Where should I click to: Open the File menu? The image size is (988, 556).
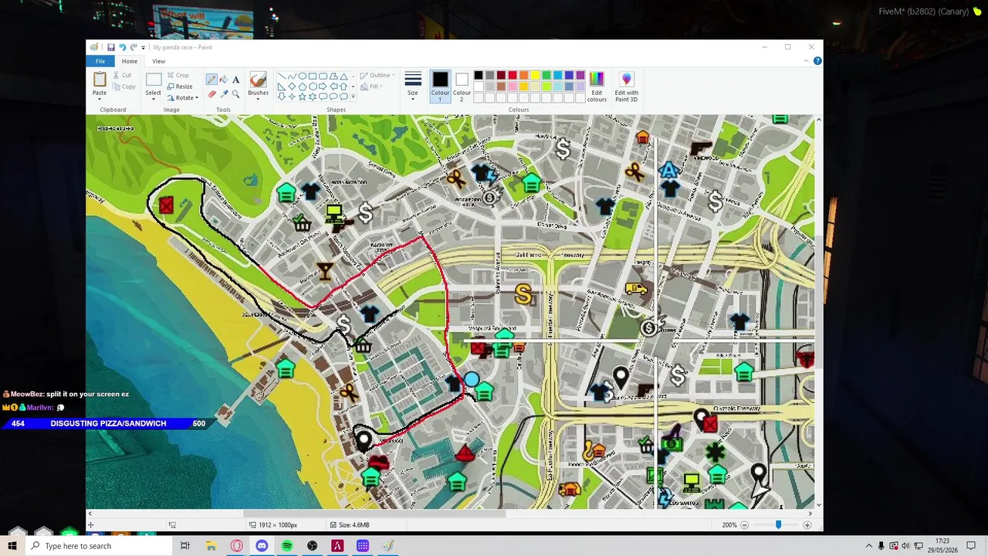100,61
